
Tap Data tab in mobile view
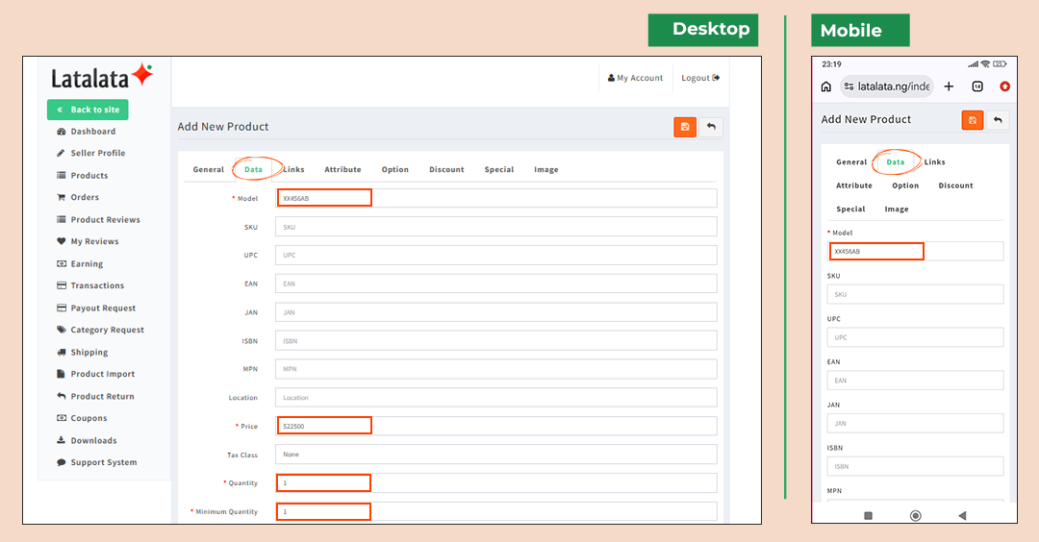pyautogui.click(x=896, y=162)
